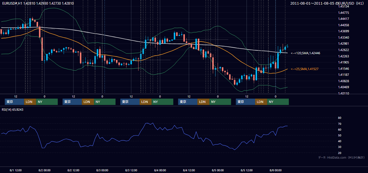
Task: Select the 25 SMA label 1.41527
Action: tap(304, 69)
